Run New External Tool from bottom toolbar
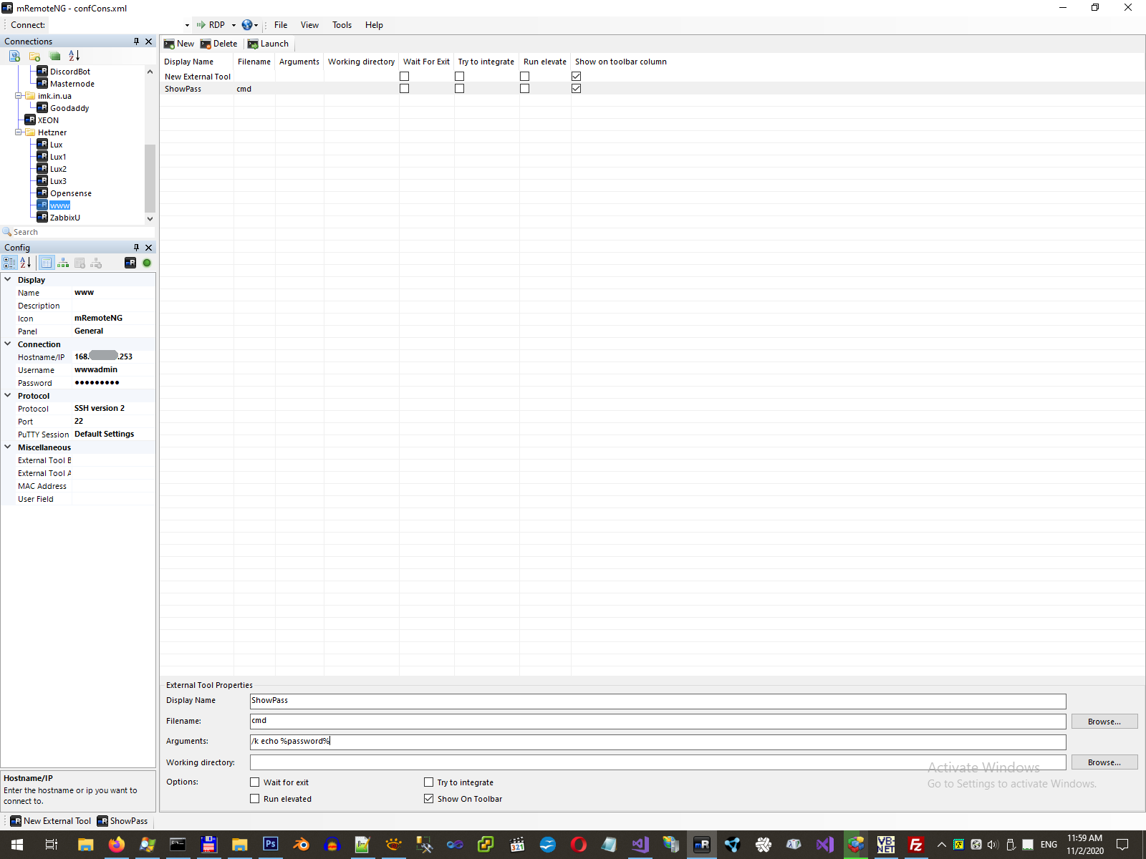 click(x=51, y=821)
